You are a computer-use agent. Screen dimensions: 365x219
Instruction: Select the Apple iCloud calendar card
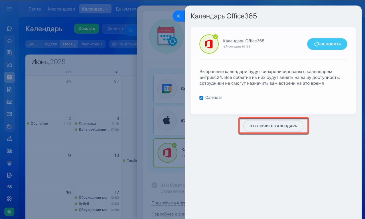point(169,121)
